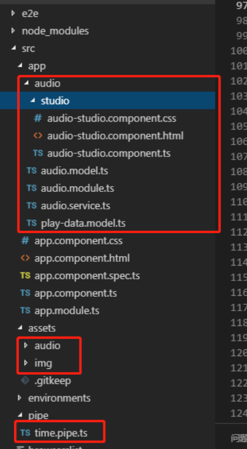Click the TS icon beside audio-studio.component.ts
Viewport: 247px width, 449px height.
pos(38,153)
